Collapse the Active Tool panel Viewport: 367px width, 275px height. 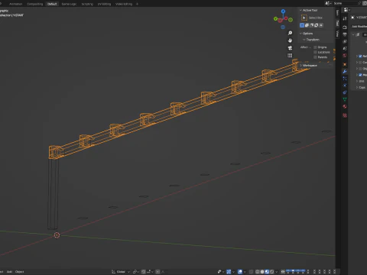point(300,10)
